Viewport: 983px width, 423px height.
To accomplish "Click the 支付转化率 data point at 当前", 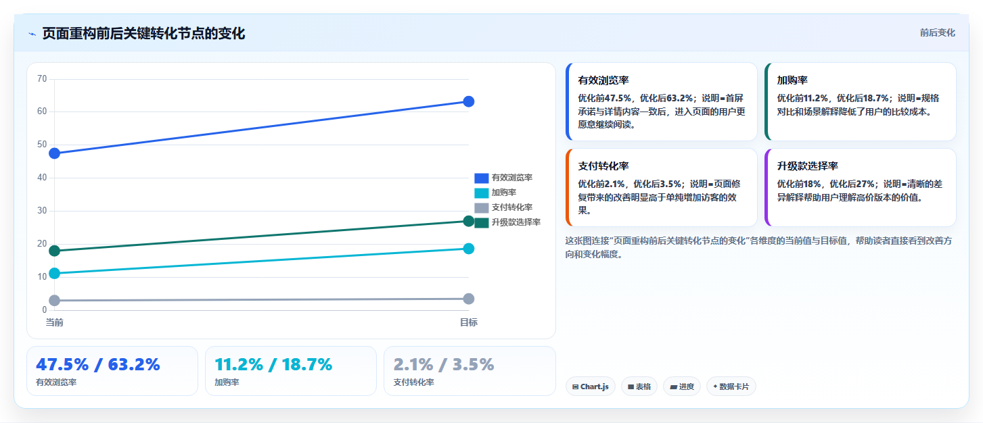I will [x=55, y=300].
